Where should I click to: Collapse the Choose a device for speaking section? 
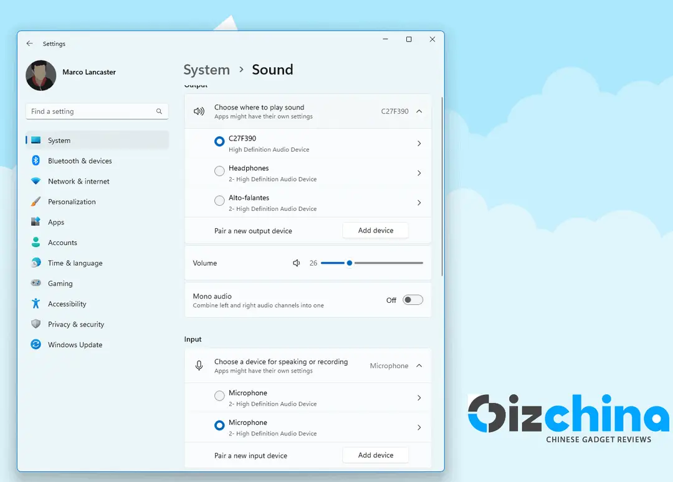point(419,366)
